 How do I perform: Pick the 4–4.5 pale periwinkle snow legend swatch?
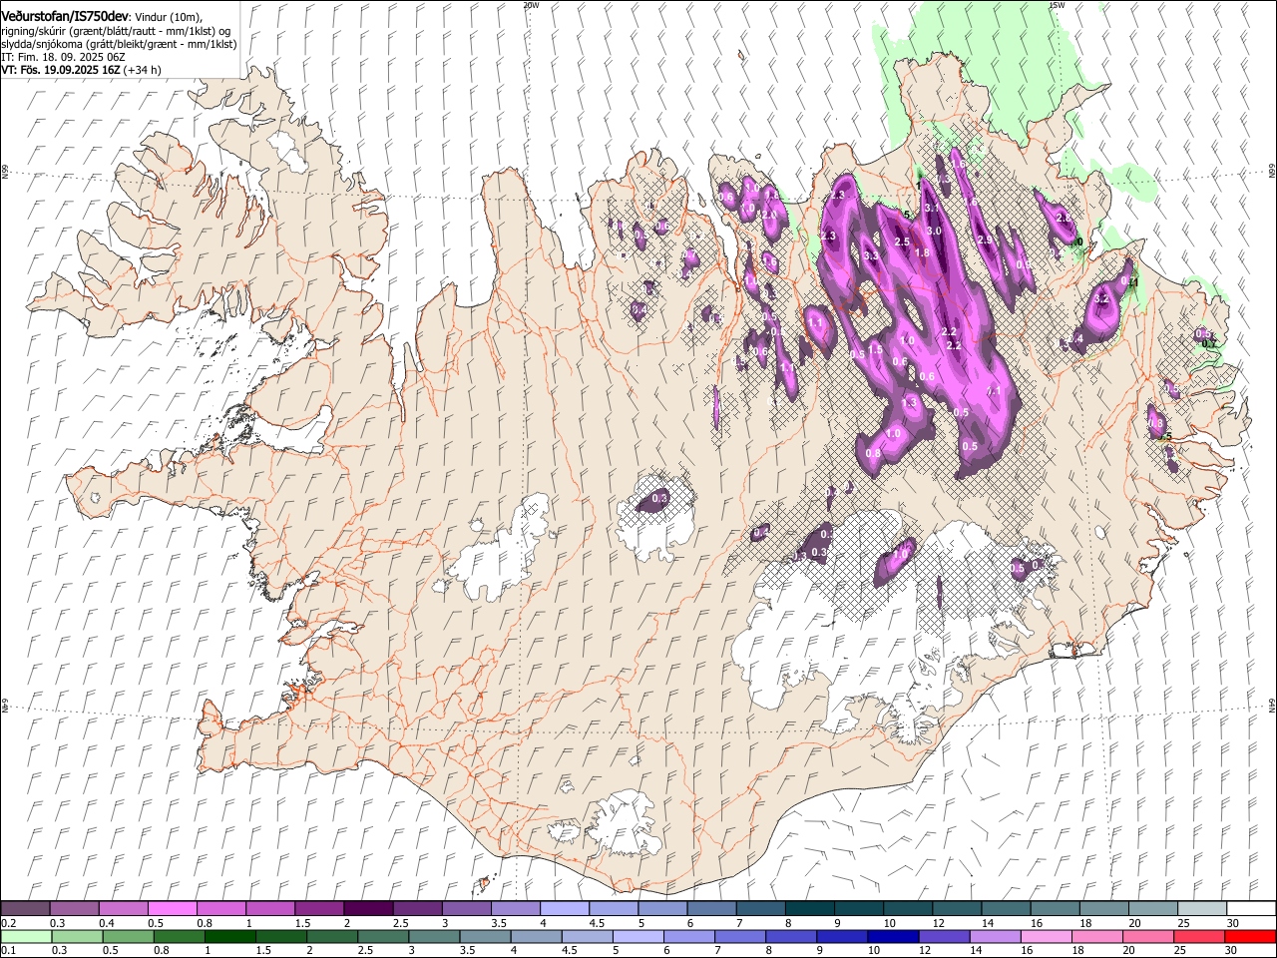tap(564, 909)
